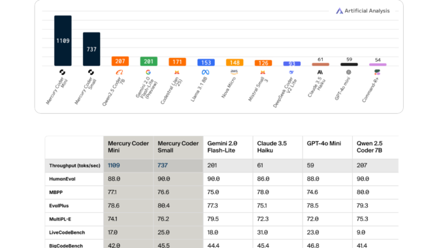Click the Meta logo under Llama 3.1 8B

click(205, 72)
